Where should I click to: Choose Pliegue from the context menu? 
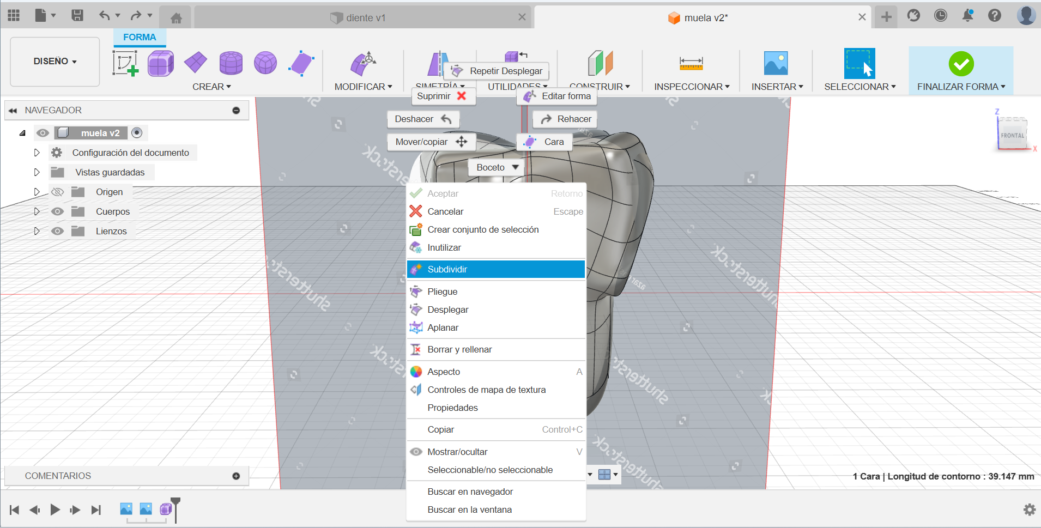[x=496, y=292]
